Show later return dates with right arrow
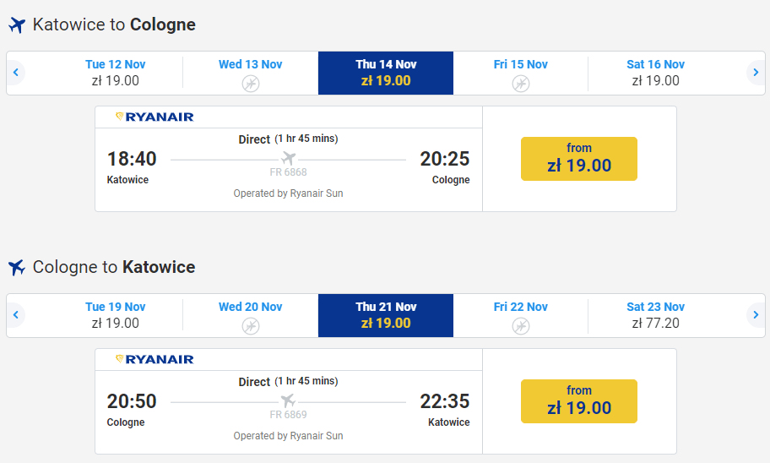 [x=756, y=316]
